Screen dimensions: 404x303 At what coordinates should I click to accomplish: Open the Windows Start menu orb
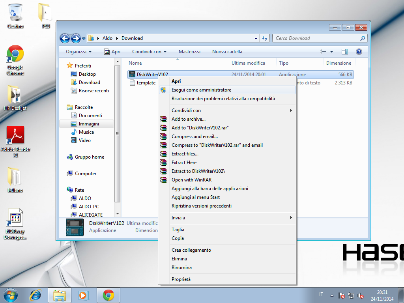pyautogui.click(x=11, y=295)
